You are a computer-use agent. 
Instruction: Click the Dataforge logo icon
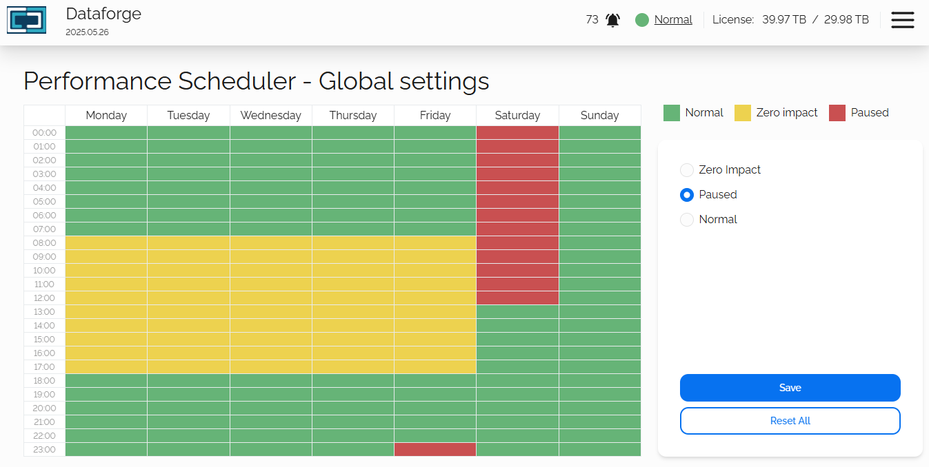click(26, 20)
